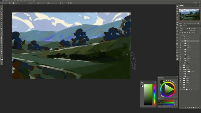This screenshot has height=113, width=201.
Task: Filter for smart object layers
Action: tap(195, 29)
